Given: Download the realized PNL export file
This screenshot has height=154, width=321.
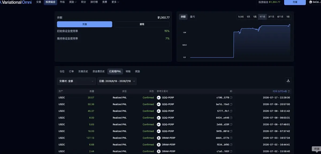Looking at the screenshot, I should coord(288,80).
